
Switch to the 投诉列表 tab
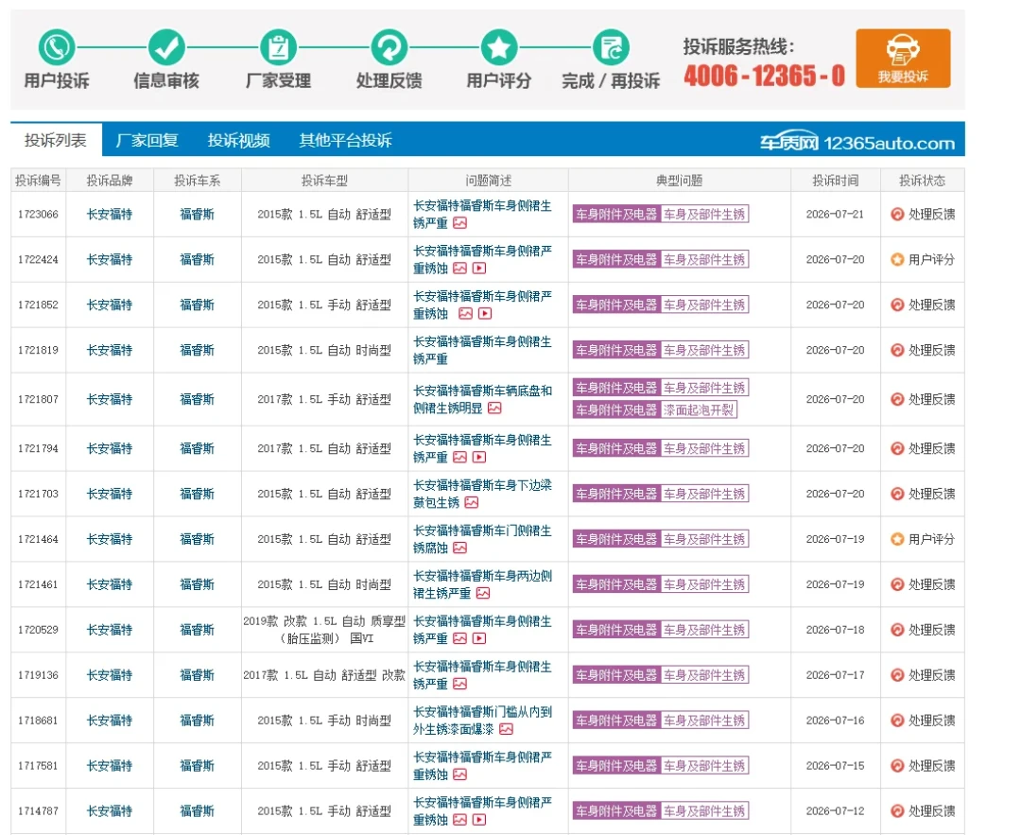(56, 140)
